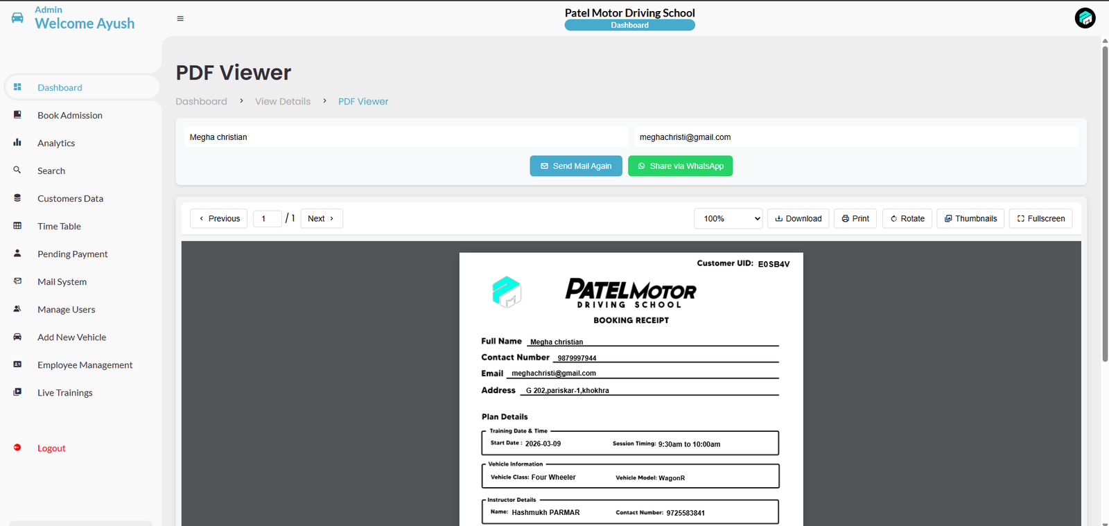Image resolution: width=1109 pixels, height=526 pixels.
Task: Click the Mail System envelope icon
Action: coord(17,281)
